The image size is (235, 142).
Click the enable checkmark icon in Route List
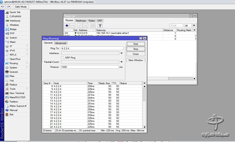(80, 26)
